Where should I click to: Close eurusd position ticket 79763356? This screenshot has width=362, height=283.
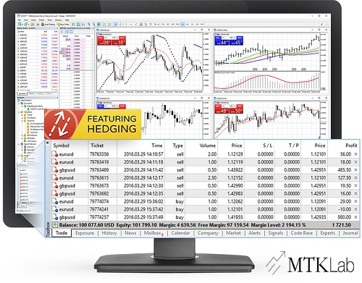pos(355,154)
